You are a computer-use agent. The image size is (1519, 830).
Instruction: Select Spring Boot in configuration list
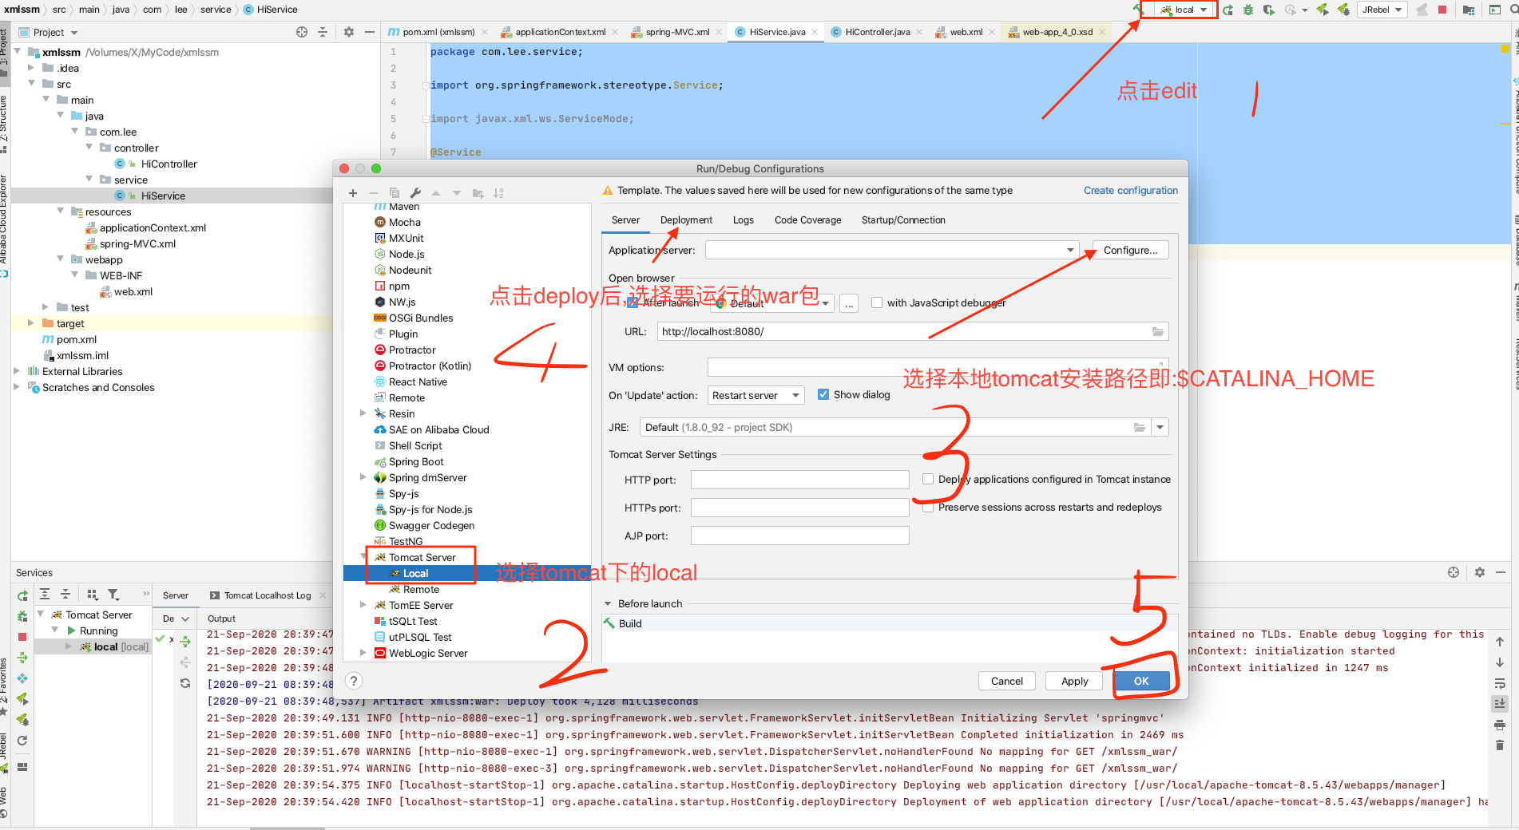pos(416,461)
